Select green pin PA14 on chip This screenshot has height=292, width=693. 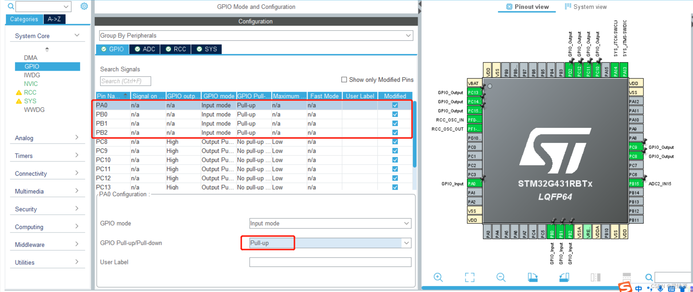[615, 70]
